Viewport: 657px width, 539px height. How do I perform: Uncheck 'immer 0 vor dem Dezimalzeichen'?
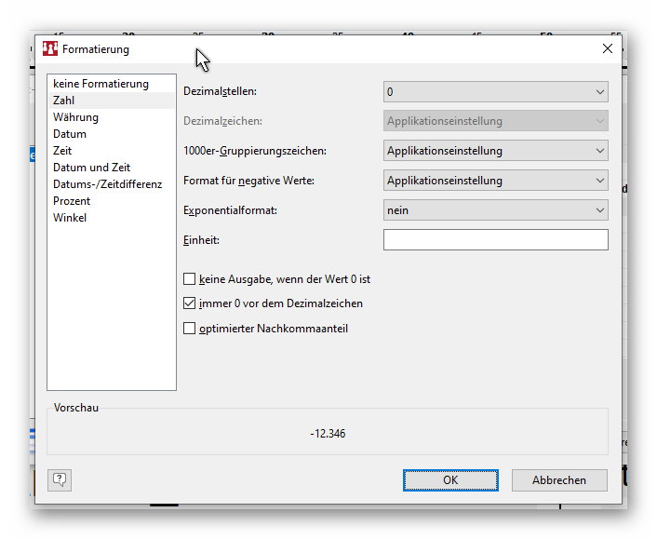coord(190,303)
